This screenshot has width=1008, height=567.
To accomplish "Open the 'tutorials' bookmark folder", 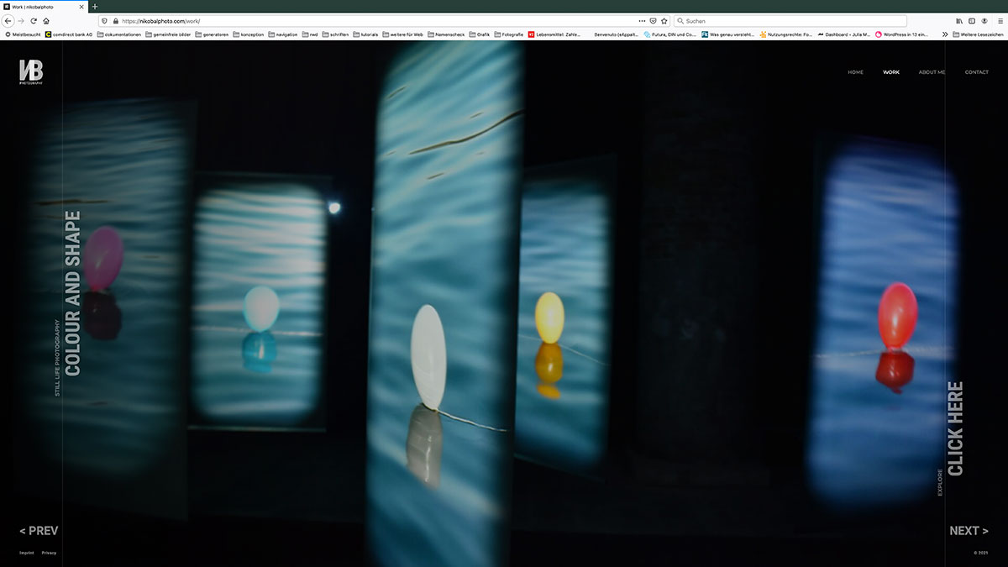I will pos(365,34).
